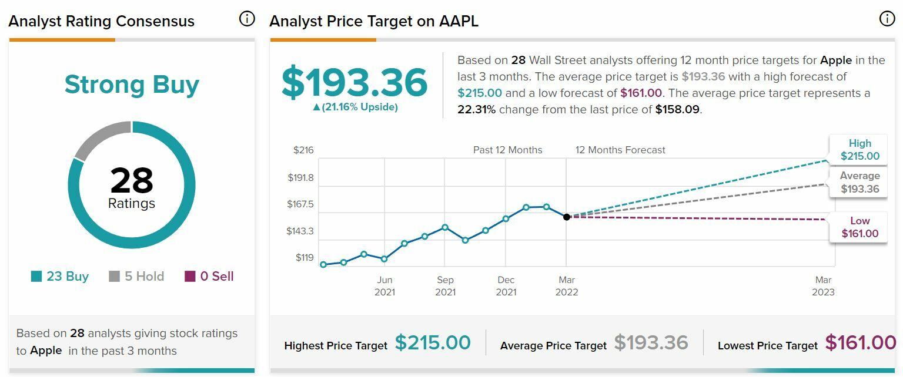Click the Highest Price Target $215.00 value
903x377 pixels.
click(x=433, y=343)
